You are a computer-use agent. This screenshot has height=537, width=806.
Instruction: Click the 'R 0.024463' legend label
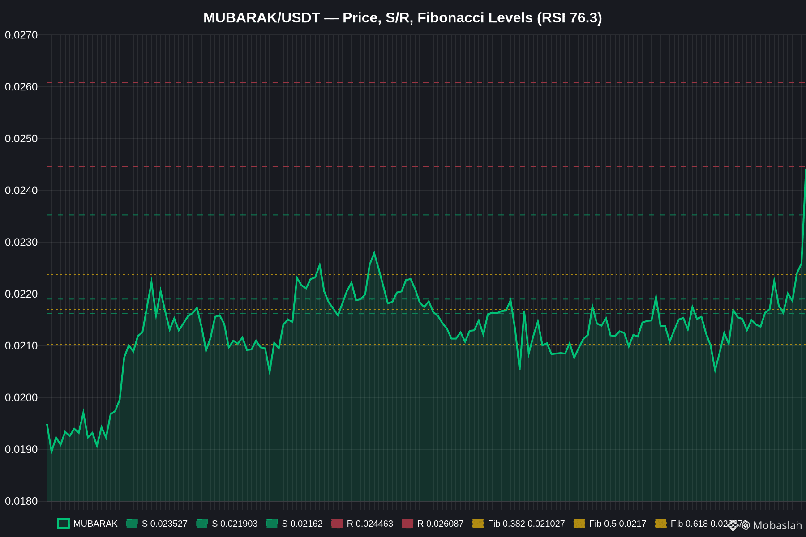tap(370, 524)
